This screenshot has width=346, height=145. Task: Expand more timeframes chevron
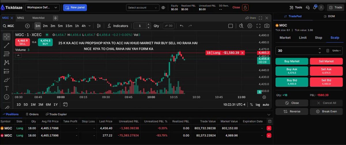tap(90, 26)
